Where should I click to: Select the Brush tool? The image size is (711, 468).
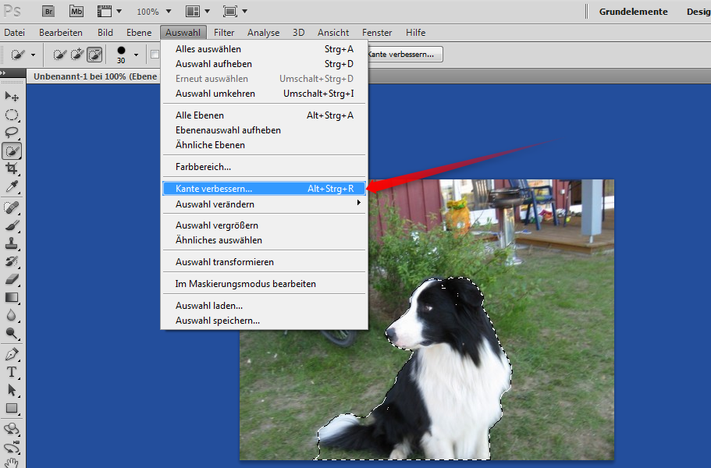(x=12, y=225)
